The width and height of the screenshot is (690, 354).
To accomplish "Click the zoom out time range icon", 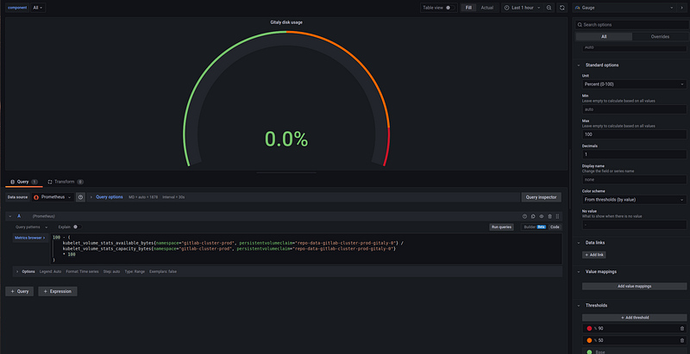I will (x=549, y=8).
